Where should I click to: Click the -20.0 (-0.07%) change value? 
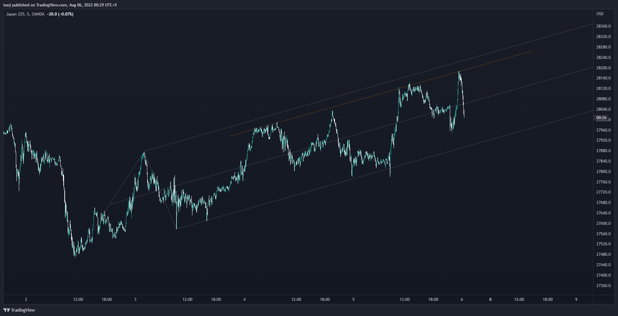pos(60,14)
